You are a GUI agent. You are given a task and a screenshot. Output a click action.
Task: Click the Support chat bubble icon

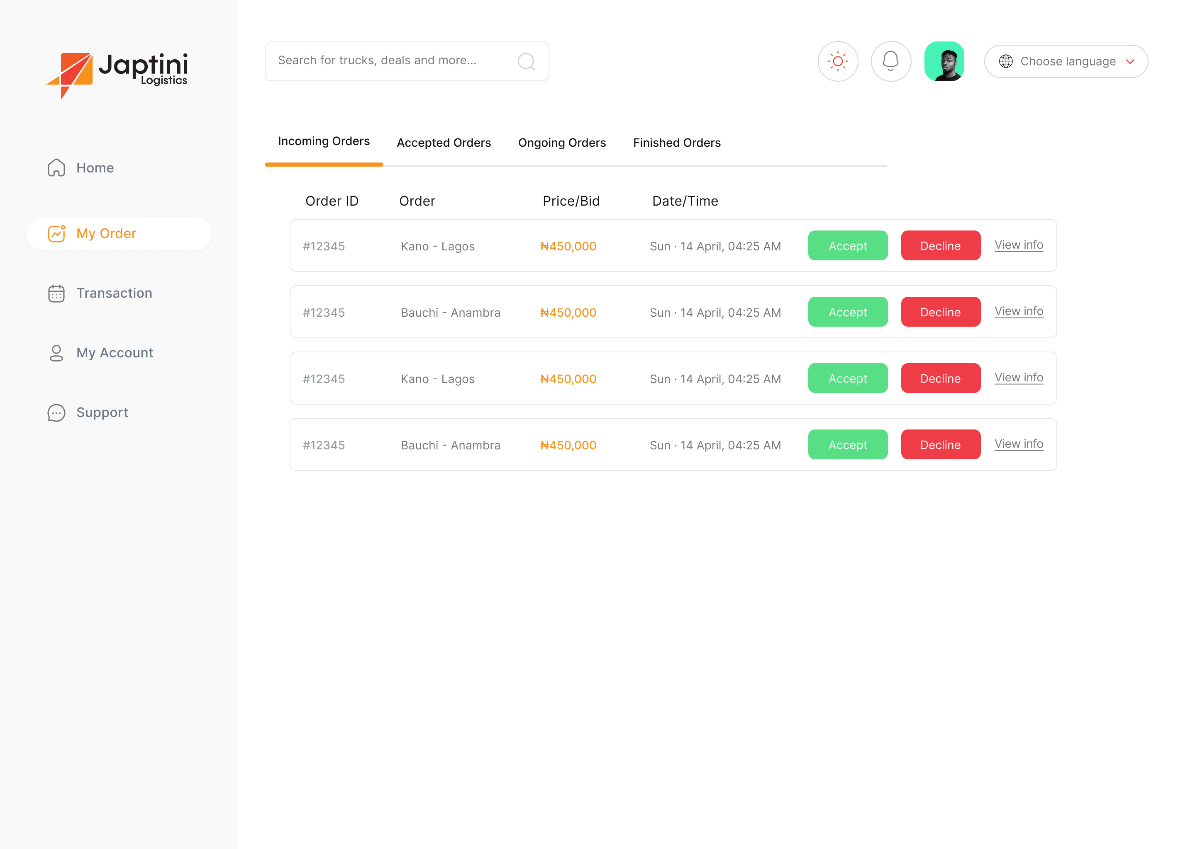[x=56, y=412]
